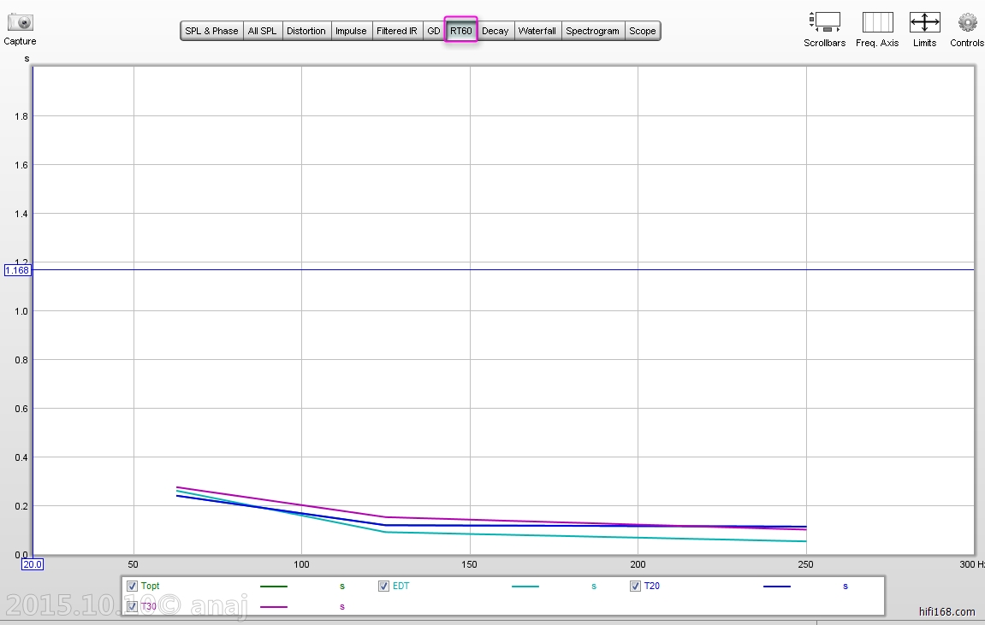View the Spectrogram tab
Viewport: 985px width, 625px height.
coord(592,31)
